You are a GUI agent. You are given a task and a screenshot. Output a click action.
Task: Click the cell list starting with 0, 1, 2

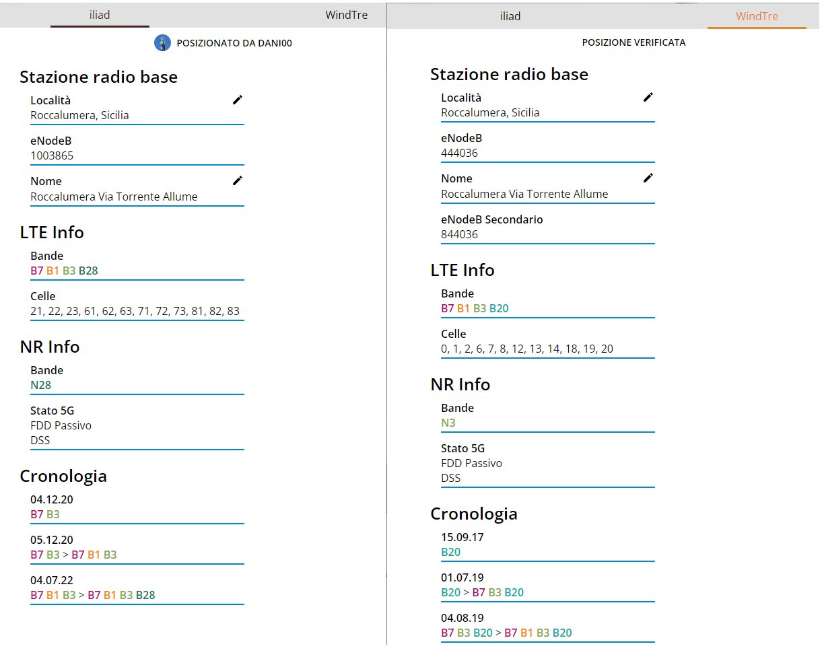coord(527,349)
